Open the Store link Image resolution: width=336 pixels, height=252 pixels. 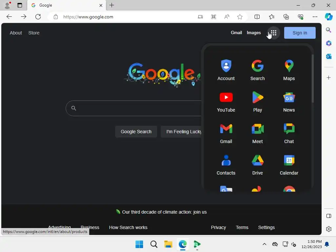point(34,33)
